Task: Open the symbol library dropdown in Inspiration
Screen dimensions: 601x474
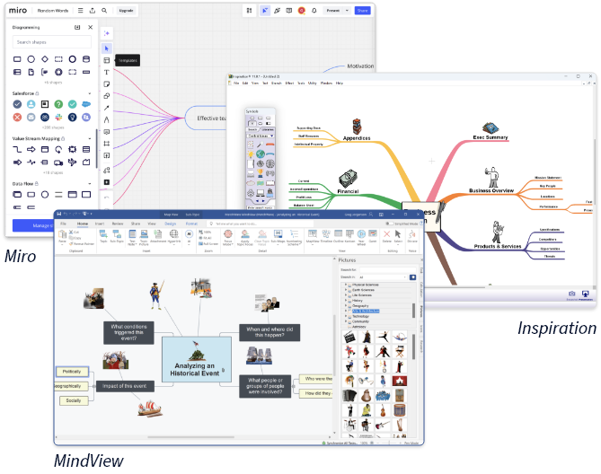Action: pyautogui.click(x=272, y=136)
